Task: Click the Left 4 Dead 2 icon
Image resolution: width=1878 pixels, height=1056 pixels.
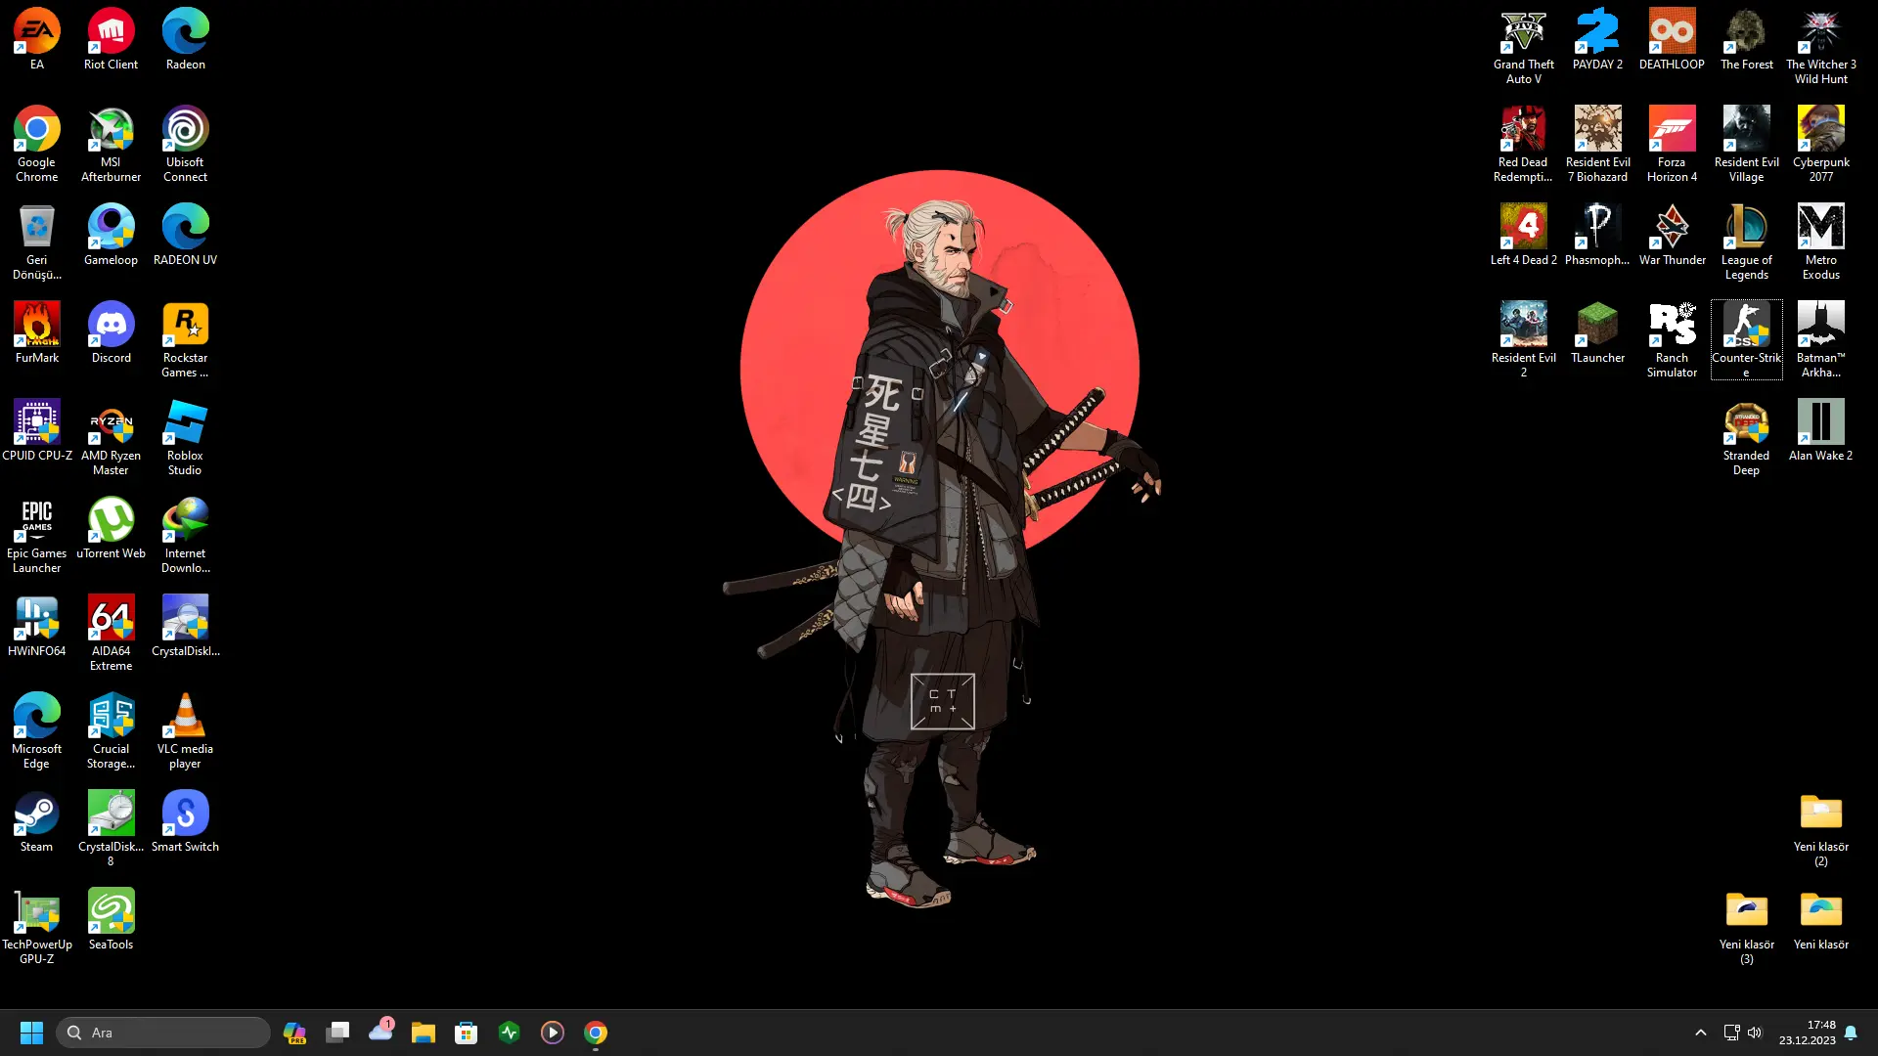Action: point(1523,235)
